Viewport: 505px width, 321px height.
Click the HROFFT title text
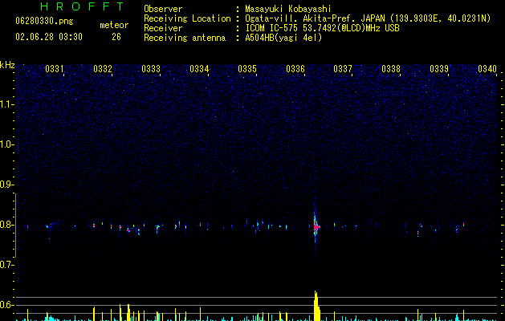coord(83,6)
